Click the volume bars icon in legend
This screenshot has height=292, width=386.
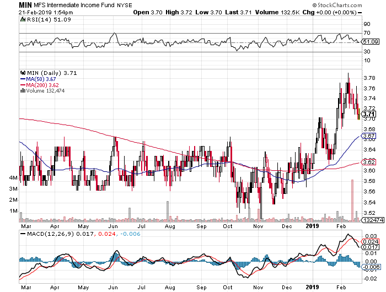click(x=23, y=90)
